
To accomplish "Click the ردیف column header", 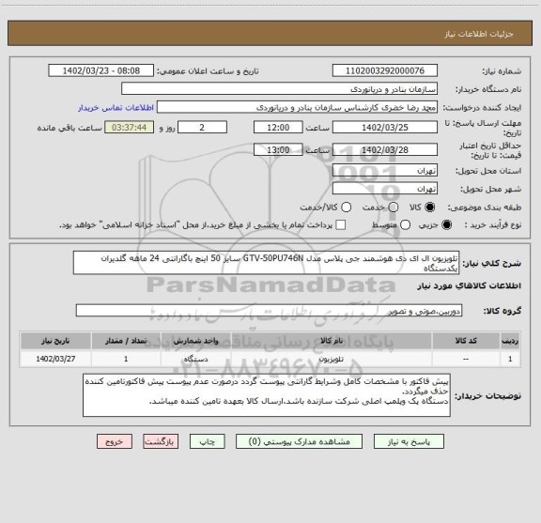I will 510,341.
